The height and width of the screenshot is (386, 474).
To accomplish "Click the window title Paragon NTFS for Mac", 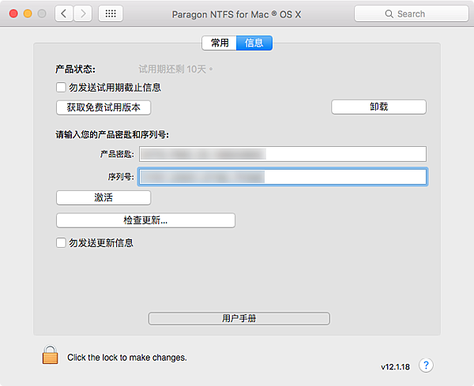I will coord(236,14).
